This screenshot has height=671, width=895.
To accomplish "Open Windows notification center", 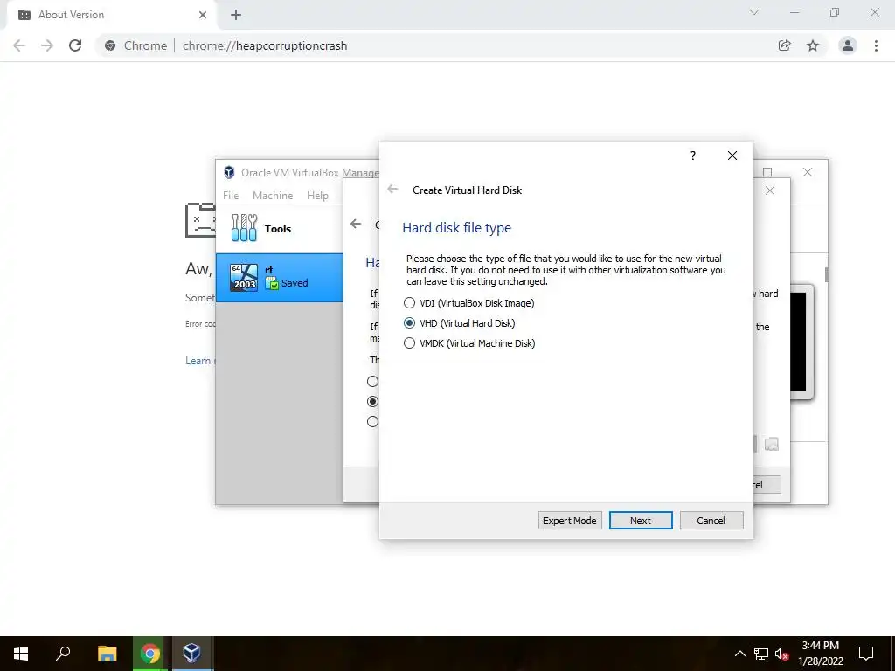I will coord(866,654).
